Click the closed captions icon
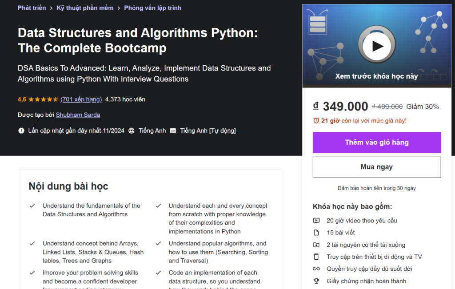This screenshot has width=455, height=289. point(173,131)
